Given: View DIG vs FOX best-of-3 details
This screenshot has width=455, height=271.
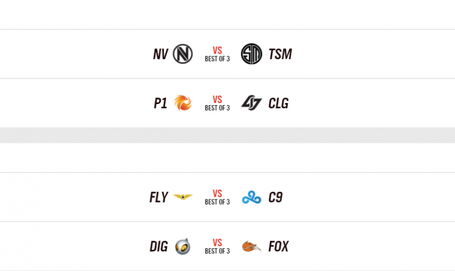Looking at the screenshot, I should tap(217, 247).
